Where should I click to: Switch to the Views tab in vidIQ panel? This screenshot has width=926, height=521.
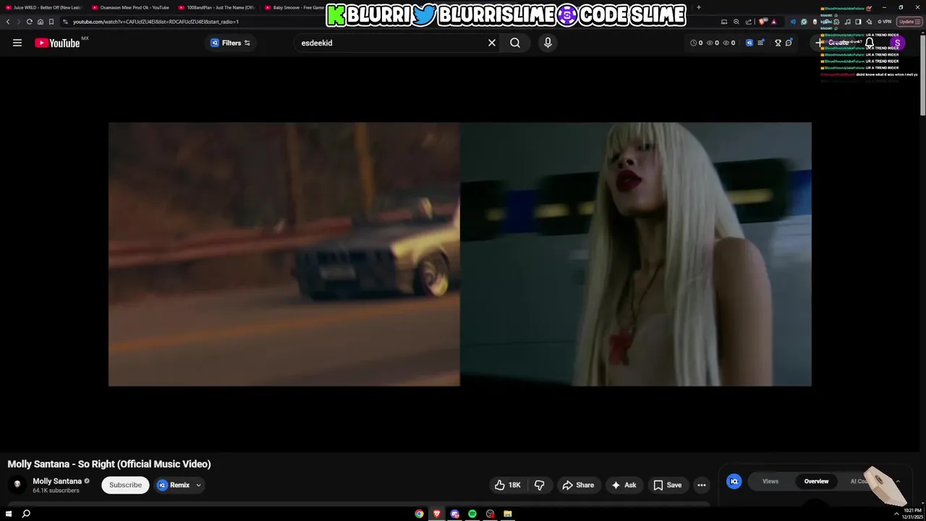(770, 481)
